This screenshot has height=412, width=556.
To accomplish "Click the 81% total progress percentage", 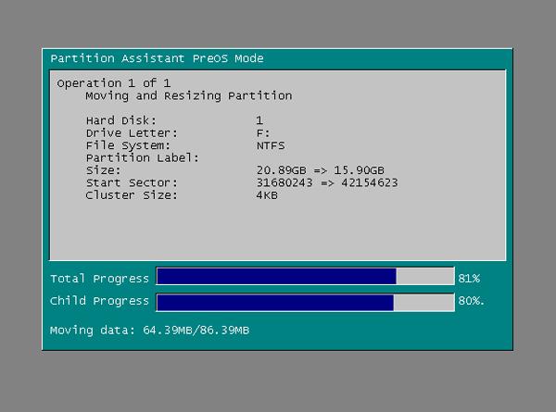I will [x=469, y=278].
